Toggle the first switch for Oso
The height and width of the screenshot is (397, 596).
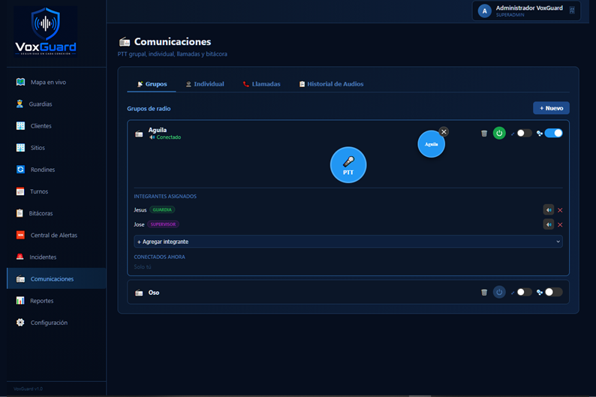coord(524,292)
